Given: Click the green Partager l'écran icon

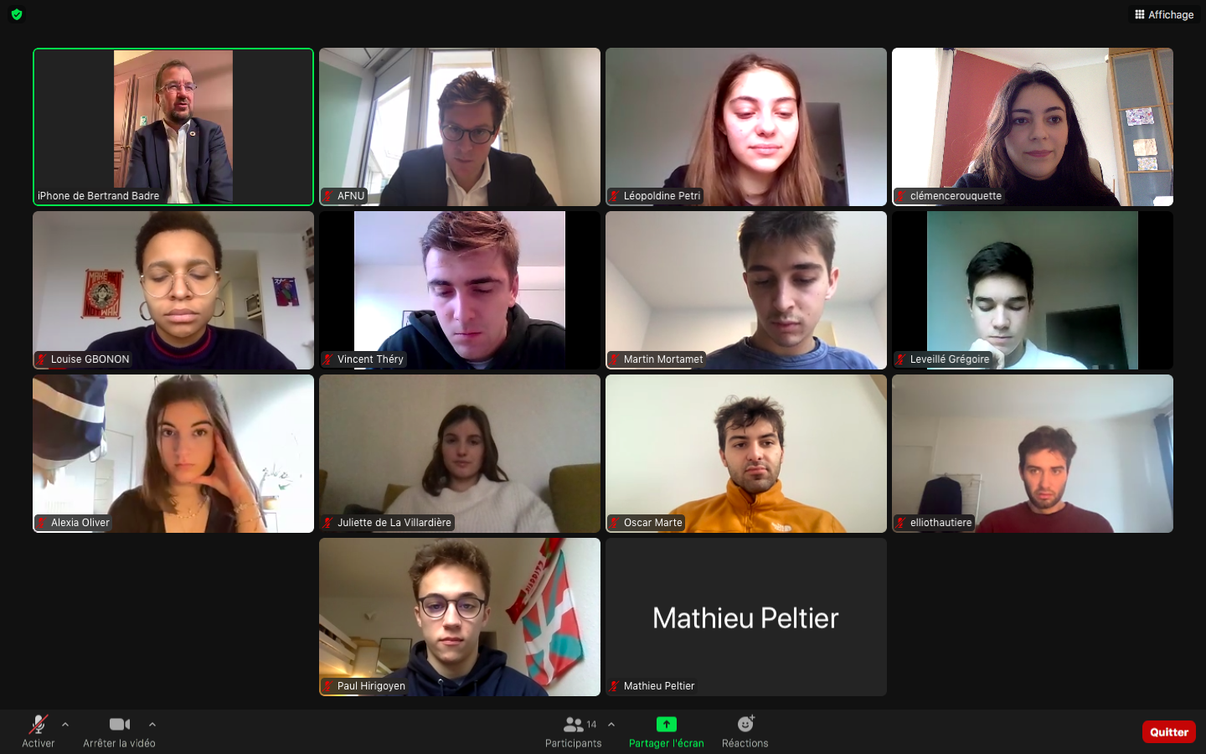Looking at the screenshot, I should pyautogui.click(x=667, y=724).
